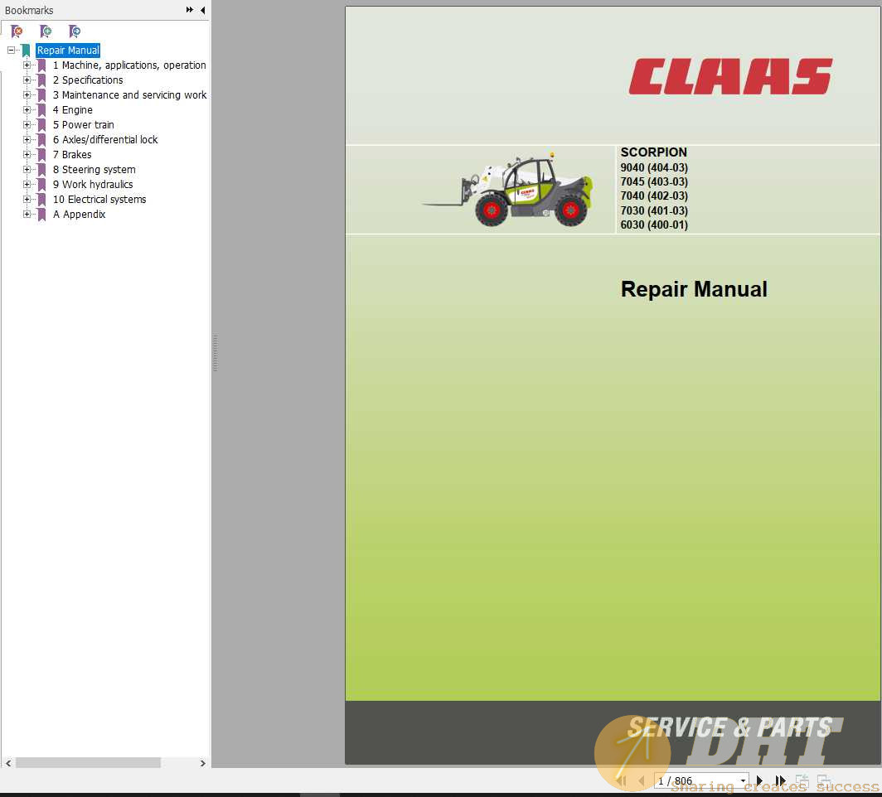This screenshot has height=797, width=882.
Task: Go to the next page
Action: point(759,780)
